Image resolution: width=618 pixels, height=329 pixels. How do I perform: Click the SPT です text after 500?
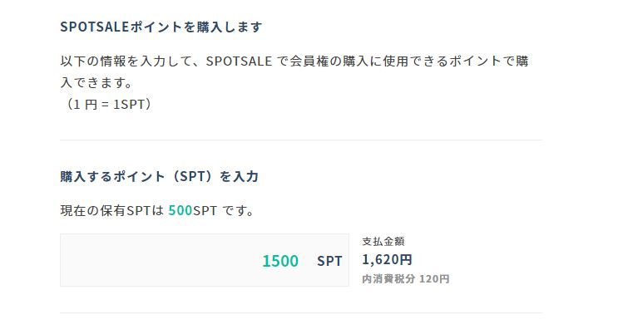pos(223,210)
